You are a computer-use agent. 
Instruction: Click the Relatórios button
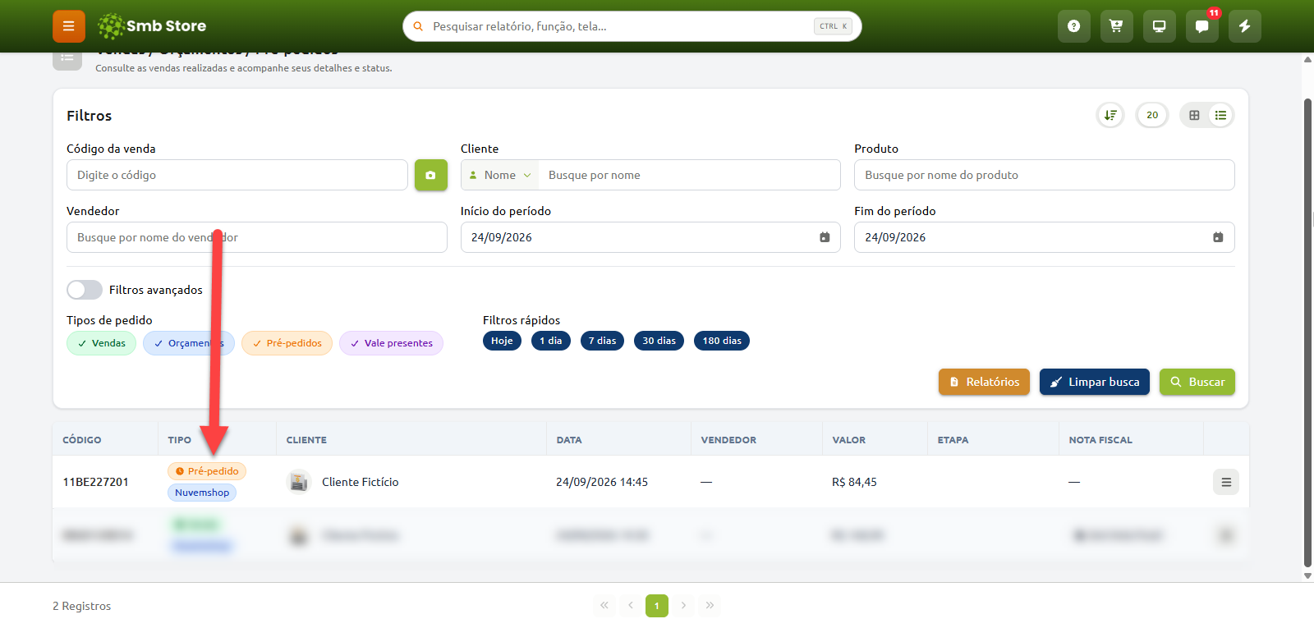click(x=984, y=382)
